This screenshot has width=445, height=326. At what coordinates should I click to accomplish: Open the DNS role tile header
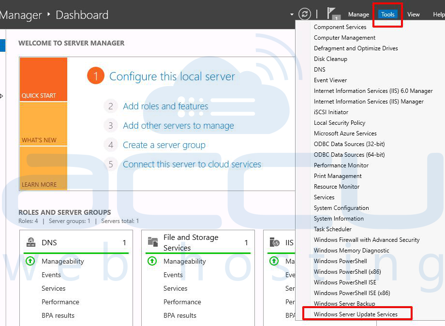(49, 243)
